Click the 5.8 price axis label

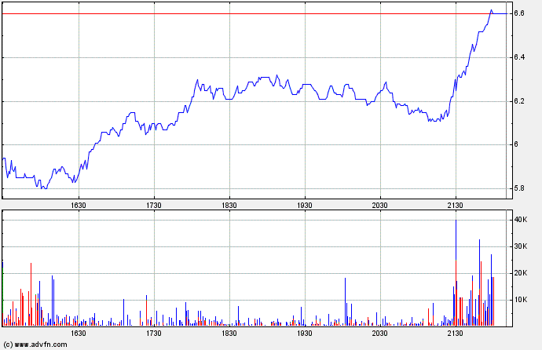pyautogui.click(x=519, y=188)
